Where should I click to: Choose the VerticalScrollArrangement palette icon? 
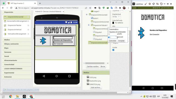pos(5,34)
